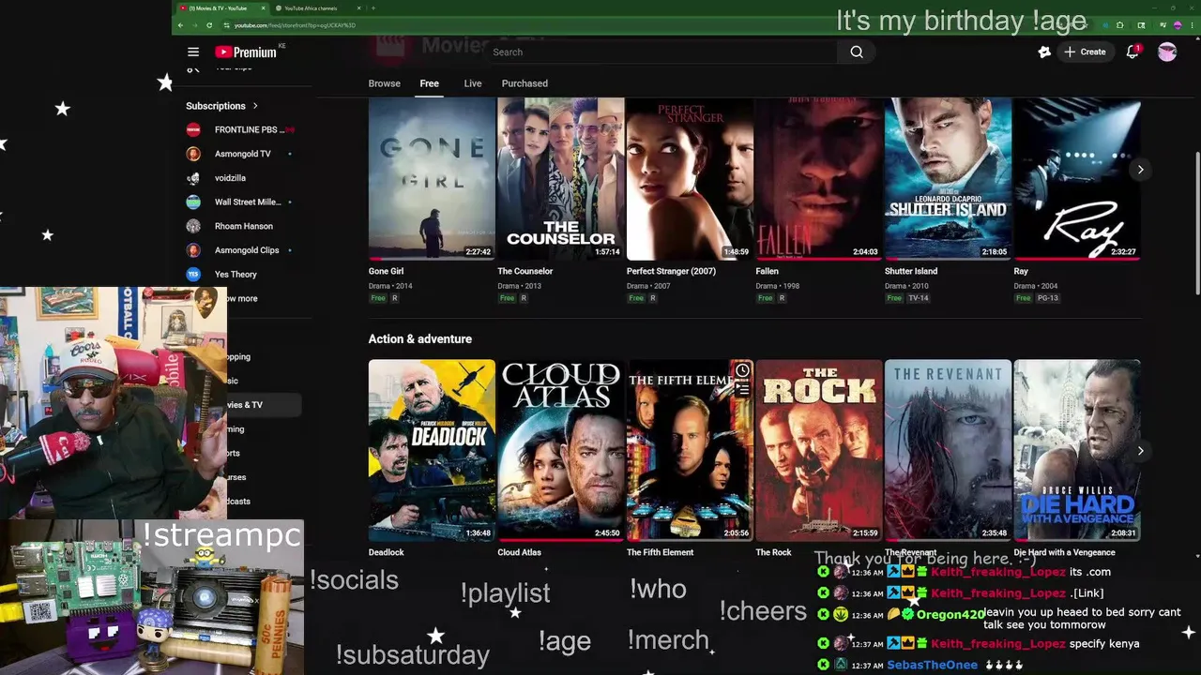Click the browser back arrow

[x=181, y=25]
